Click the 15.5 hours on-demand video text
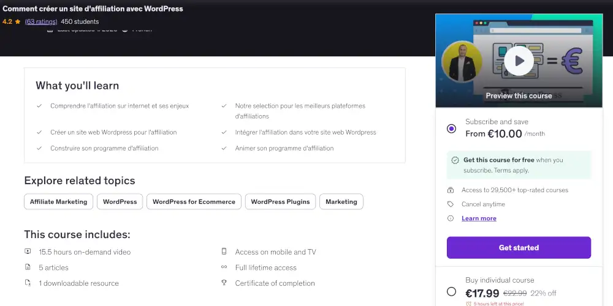This screenshot has width=613, height=306. tap(85, 252)
